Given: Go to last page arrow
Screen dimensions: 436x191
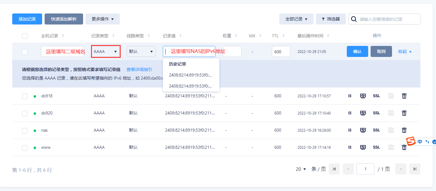Looking at the screenshot, I should pyautogui.click(x=415, y=169).
